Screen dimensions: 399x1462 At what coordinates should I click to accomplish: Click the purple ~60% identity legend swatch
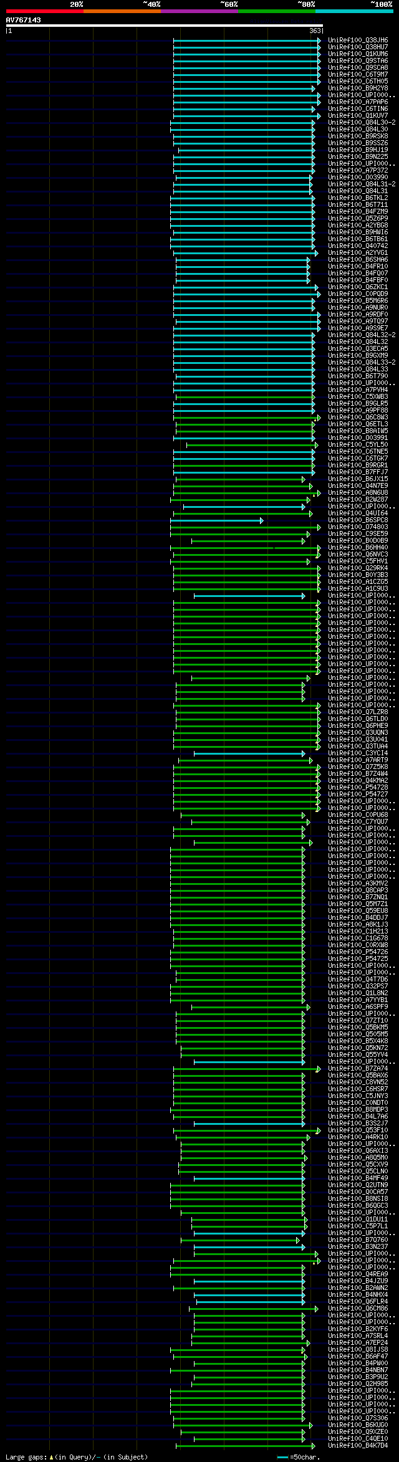(199, 11)
